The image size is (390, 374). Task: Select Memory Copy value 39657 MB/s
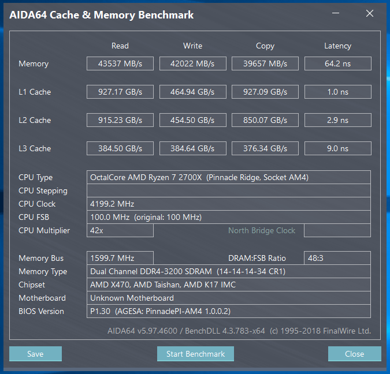pyautogui.click(x=265, y=63)
